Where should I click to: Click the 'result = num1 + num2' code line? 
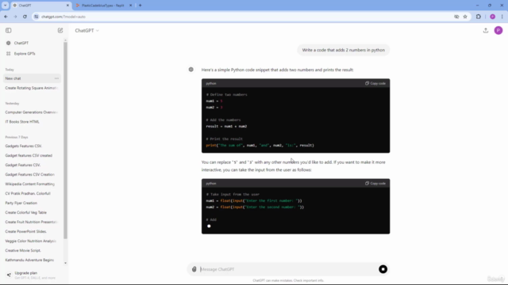click(226, 127)
